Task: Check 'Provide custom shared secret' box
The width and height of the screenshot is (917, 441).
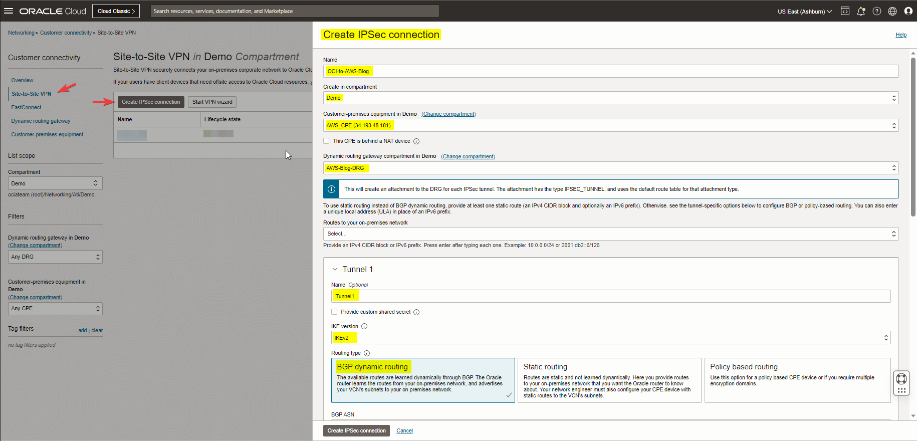Action: click(x=334, y=312)
